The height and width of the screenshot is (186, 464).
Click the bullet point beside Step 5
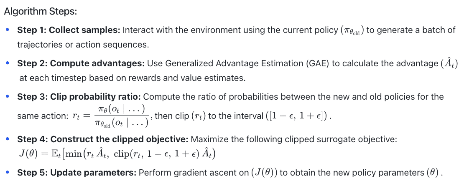click(7, 172)
